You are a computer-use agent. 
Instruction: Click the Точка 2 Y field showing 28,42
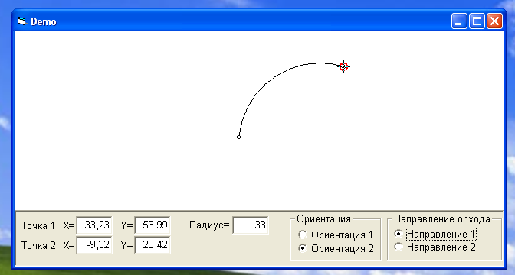pyautogui.click(x=153, y=245)
